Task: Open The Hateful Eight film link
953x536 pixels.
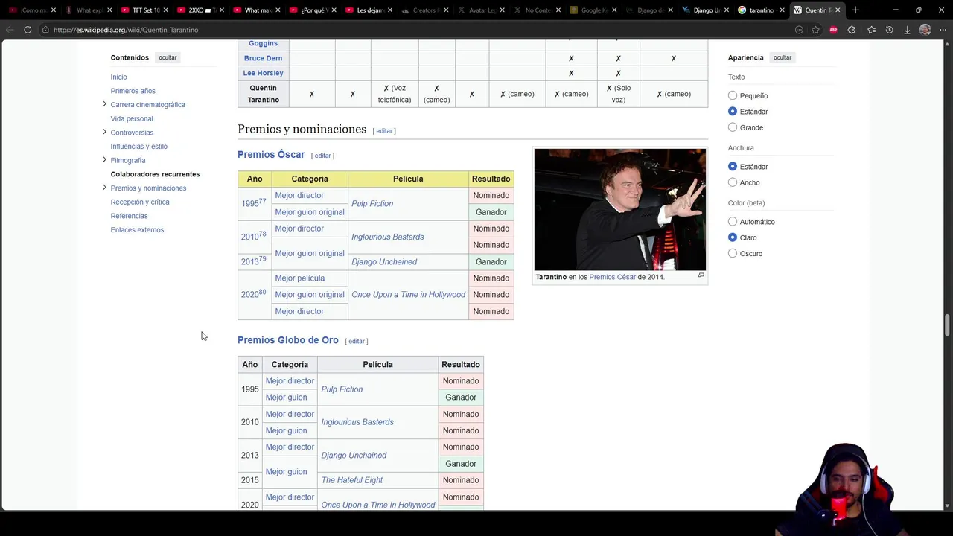Action: click(352, 480)
